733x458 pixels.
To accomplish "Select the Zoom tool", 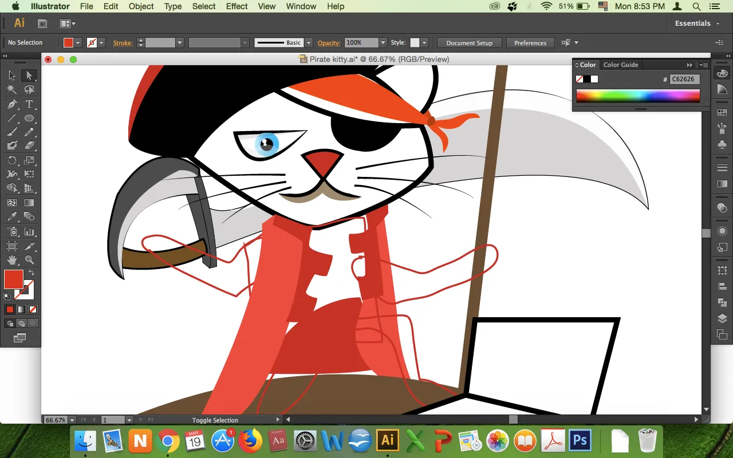I will coord(29,260).
